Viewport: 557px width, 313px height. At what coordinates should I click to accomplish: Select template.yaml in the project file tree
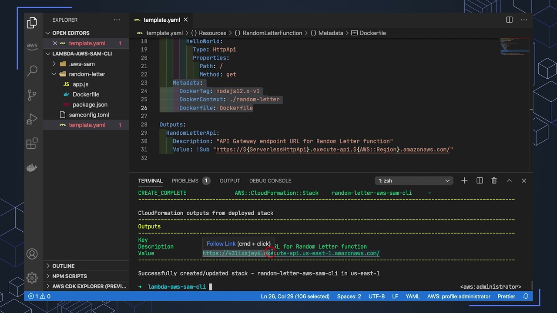point(86,125)
